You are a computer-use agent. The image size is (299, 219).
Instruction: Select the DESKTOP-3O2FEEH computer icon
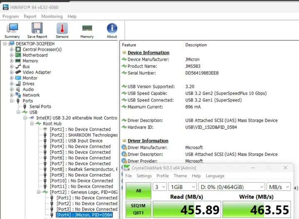(x=12, y=43)
